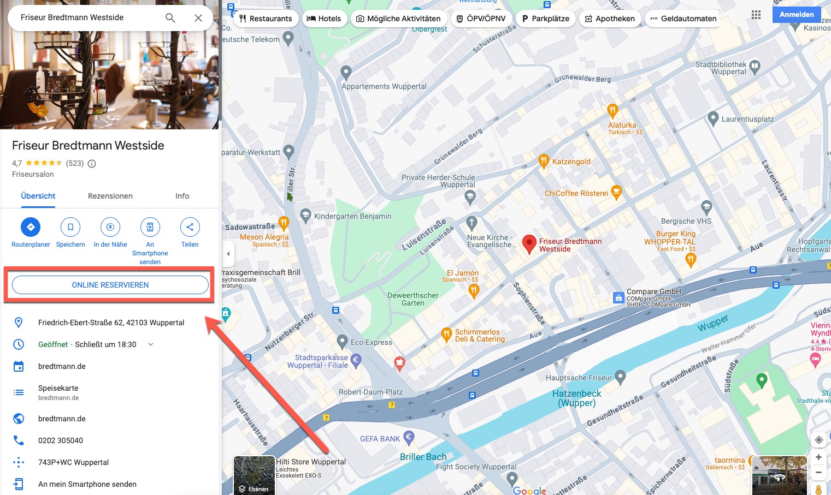
Task: Click the Laurentiusplatz marker
Action: [x=713, y=118]
